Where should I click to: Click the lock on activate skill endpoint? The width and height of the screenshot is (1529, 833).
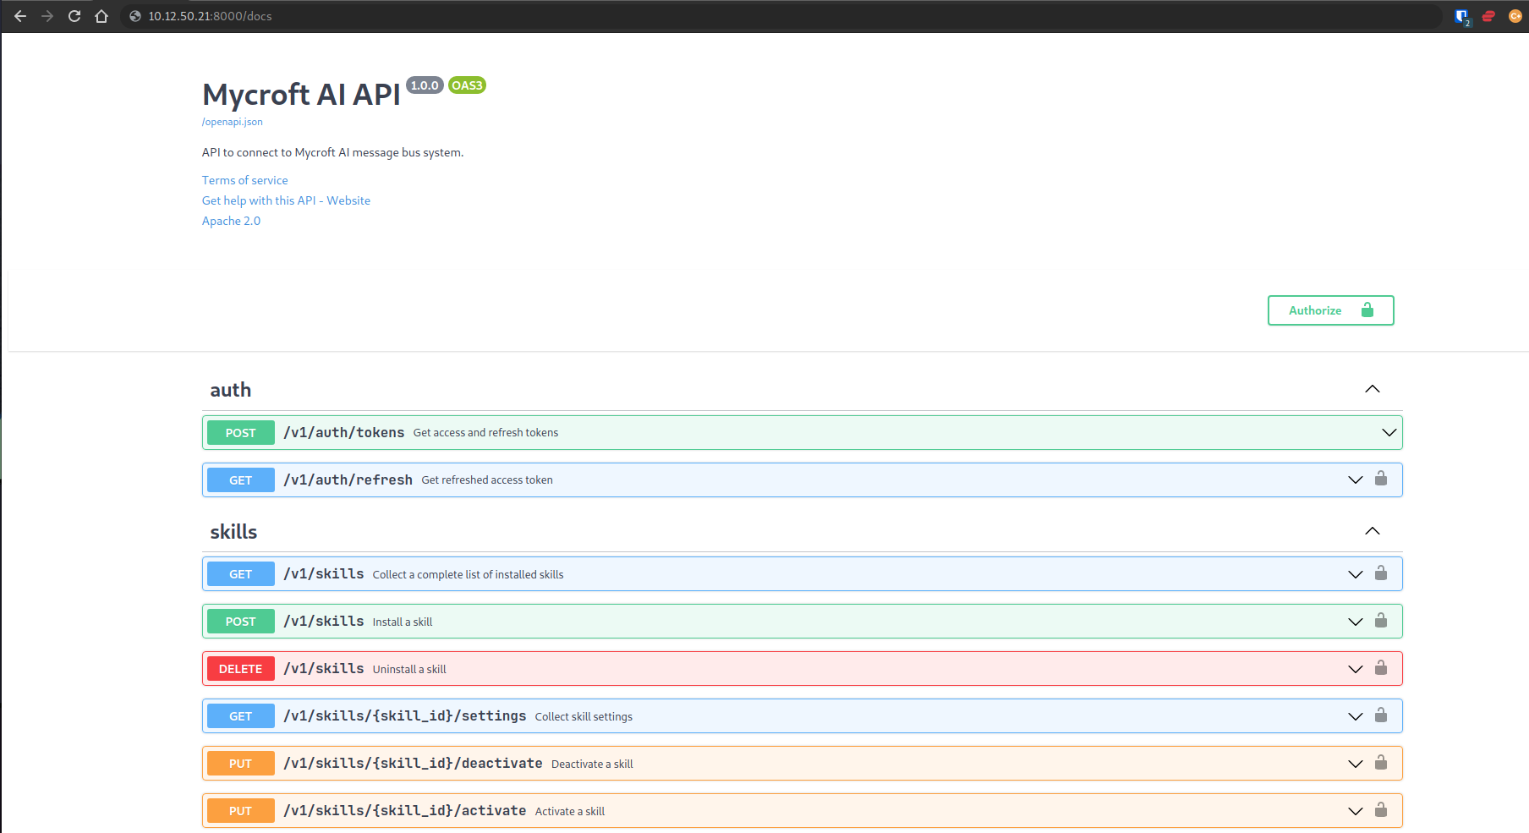coord(1381,810)
